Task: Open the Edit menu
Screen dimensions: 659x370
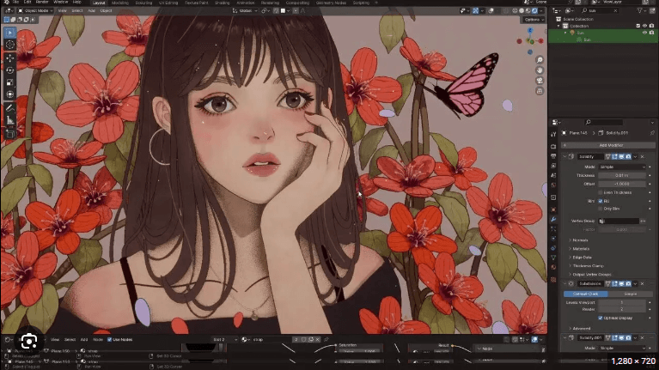Action: click(x=27, y=3)
